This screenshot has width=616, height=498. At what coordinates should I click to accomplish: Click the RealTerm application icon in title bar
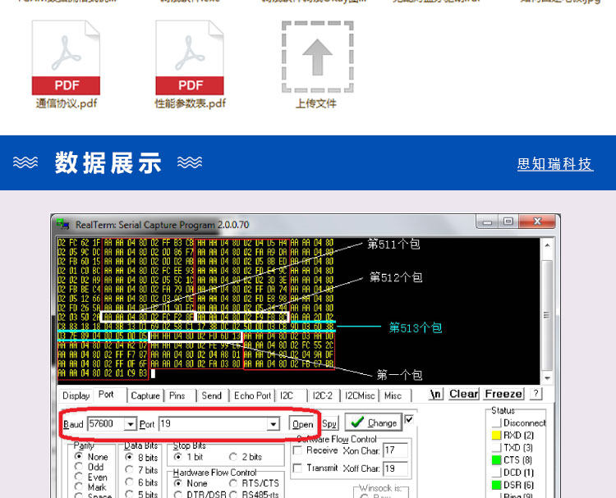point(62,225)
